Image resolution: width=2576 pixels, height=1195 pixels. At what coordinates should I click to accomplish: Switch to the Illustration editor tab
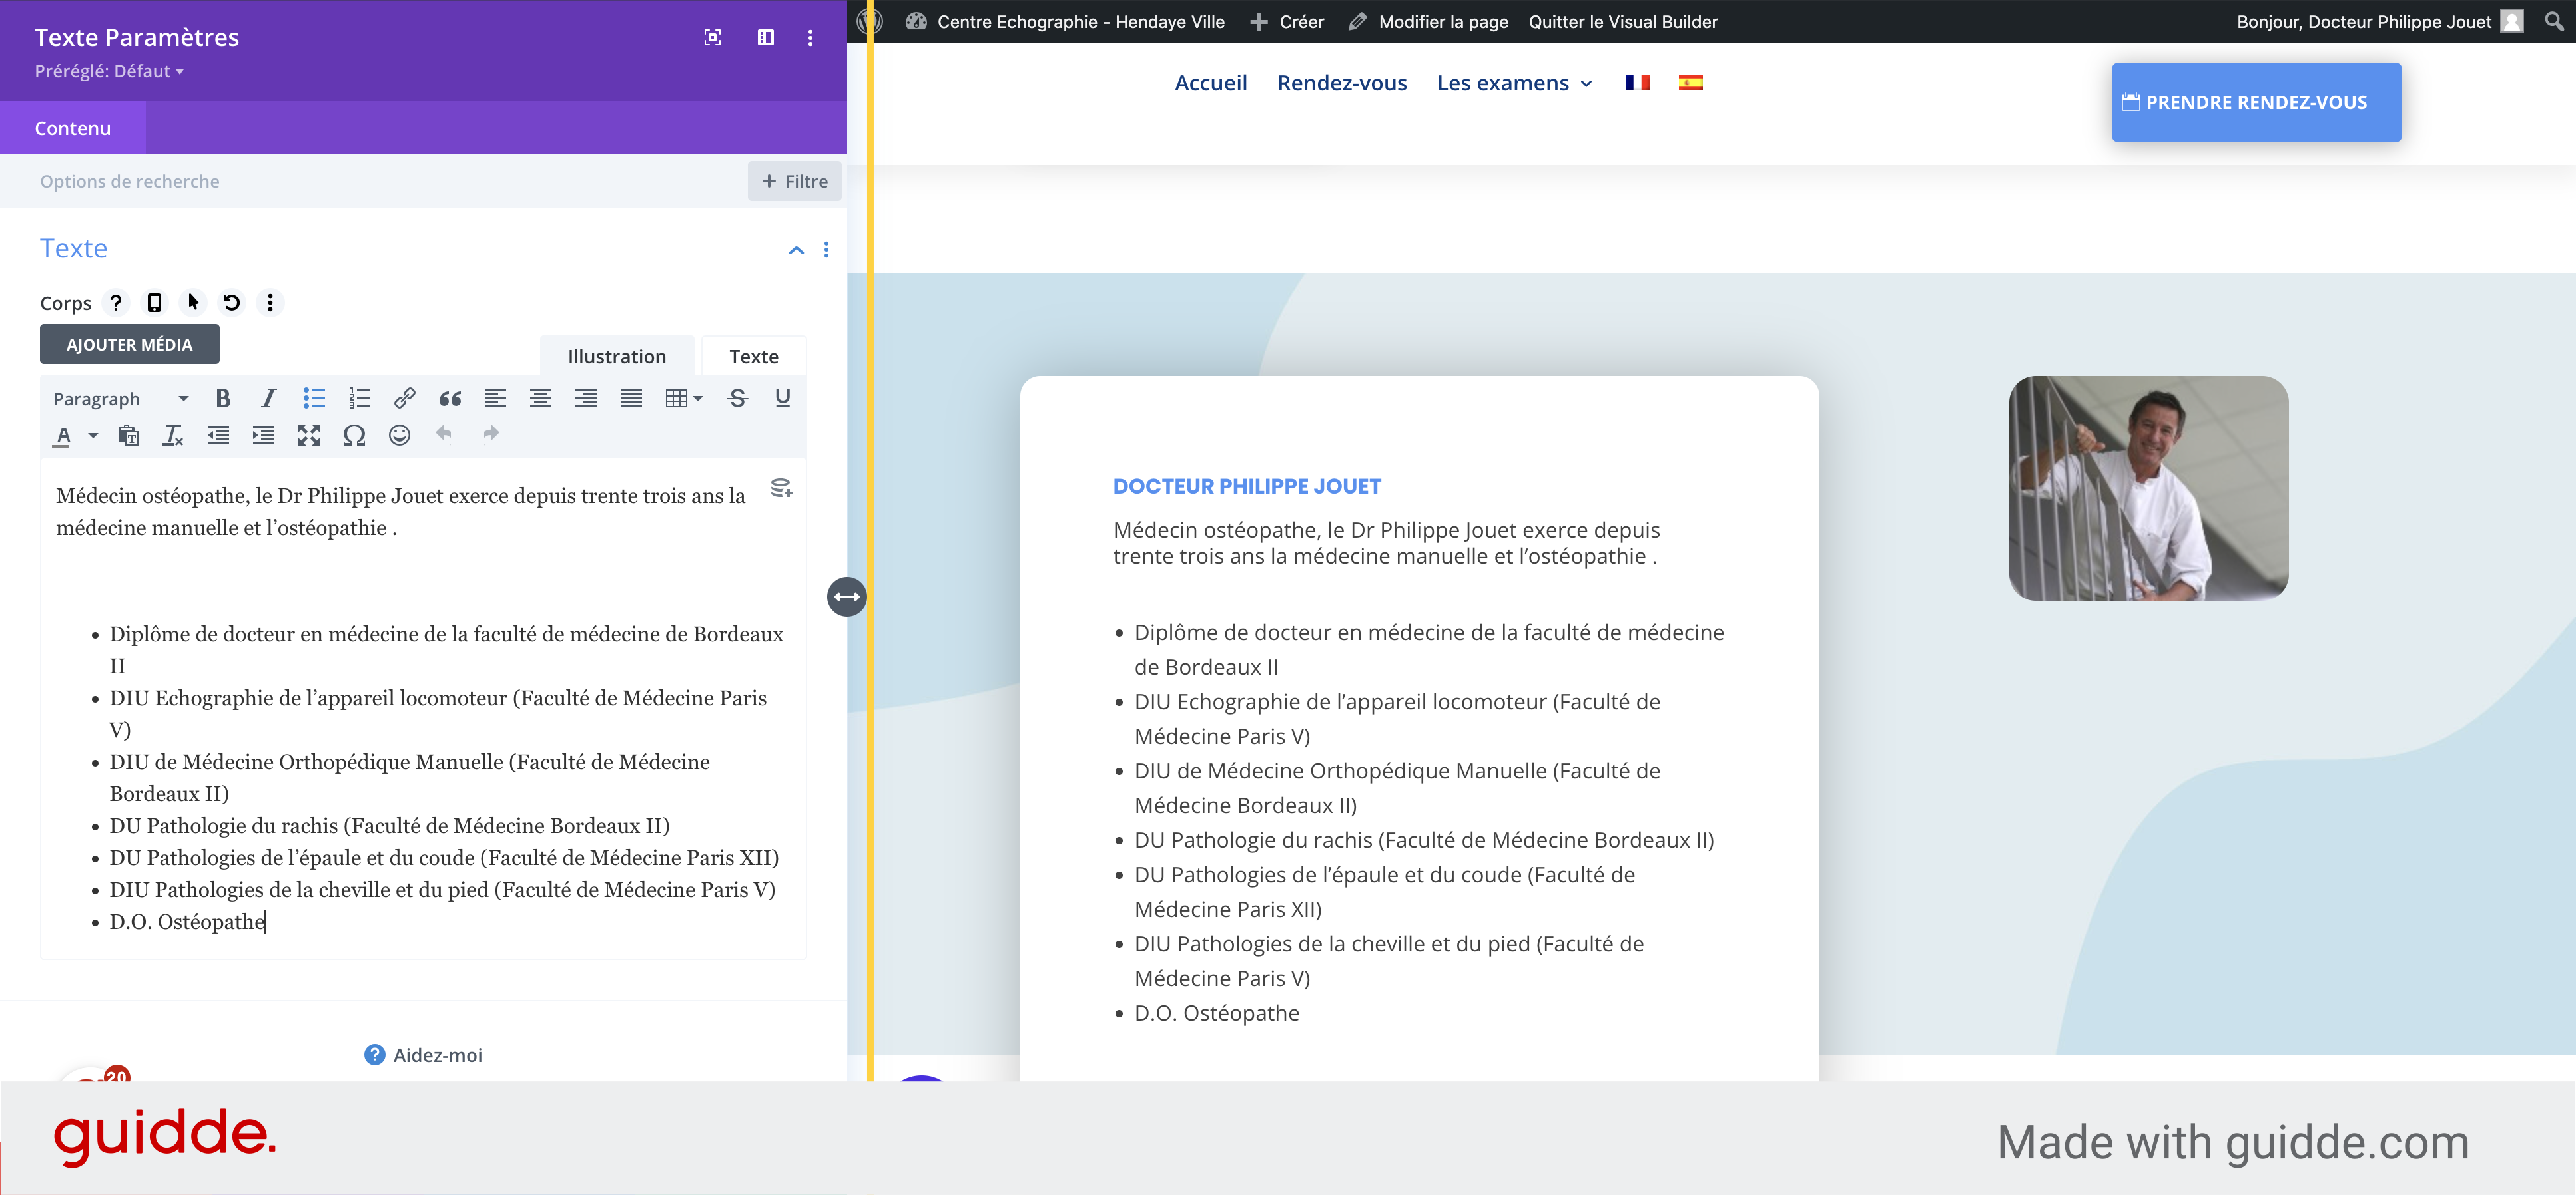click(617, 357)
